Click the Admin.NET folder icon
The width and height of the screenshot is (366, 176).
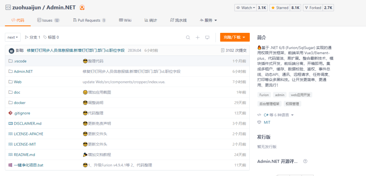click(10, 71)
